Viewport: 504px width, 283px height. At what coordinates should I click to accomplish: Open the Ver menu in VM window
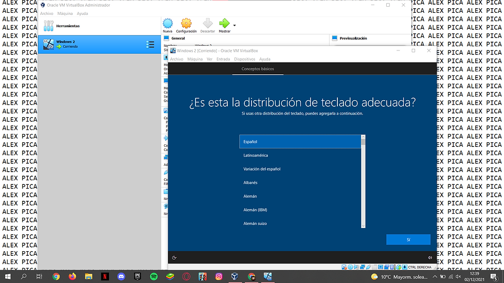210,59
